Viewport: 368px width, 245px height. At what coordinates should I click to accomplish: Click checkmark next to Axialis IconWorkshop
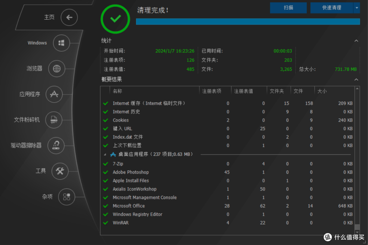(106, 189)
